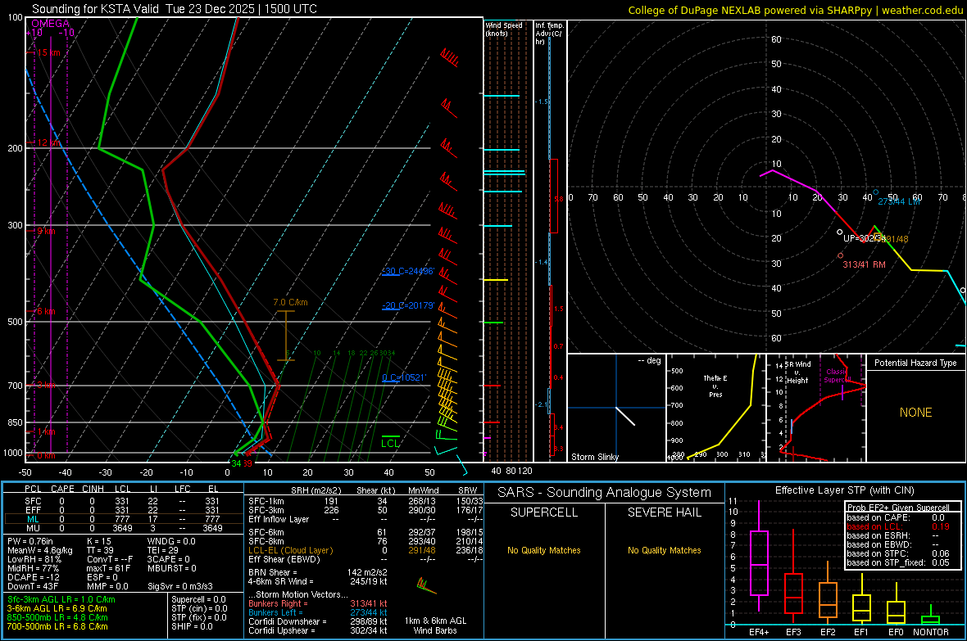This screenshot has width=967, height=641.
Task: Click the magenta EF4+ box plot
Action: [759, 557]
